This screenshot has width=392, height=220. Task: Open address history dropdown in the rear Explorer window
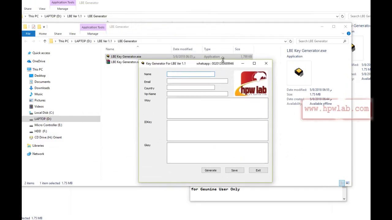click(x=337, y=16)
